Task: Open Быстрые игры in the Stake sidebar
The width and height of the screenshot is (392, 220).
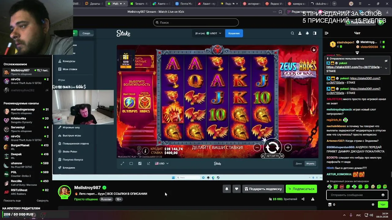Action: (72, 135)
